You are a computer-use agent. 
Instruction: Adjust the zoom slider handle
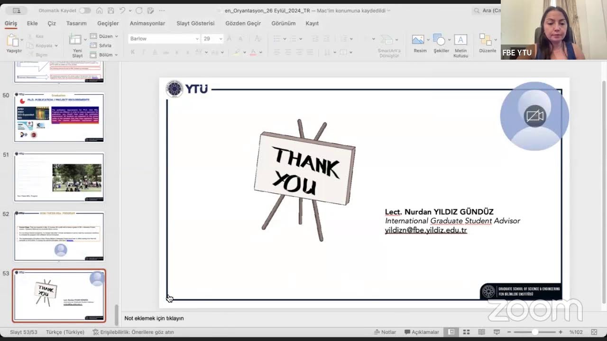click(535, 332)
